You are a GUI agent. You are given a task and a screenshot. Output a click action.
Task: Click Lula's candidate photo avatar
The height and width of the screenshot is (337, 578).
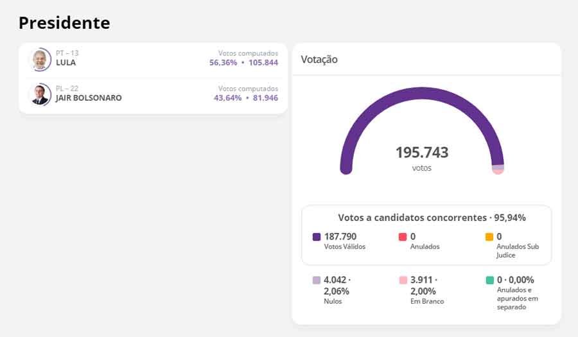(40, 59)
